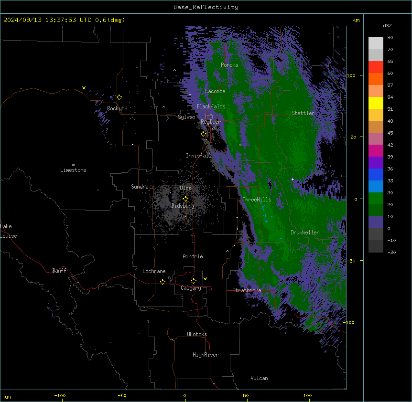Viewport: 412px width, 402px height.
Task: Select the violet 36-39 dBZ legend swatch
Action: [376, 162]
